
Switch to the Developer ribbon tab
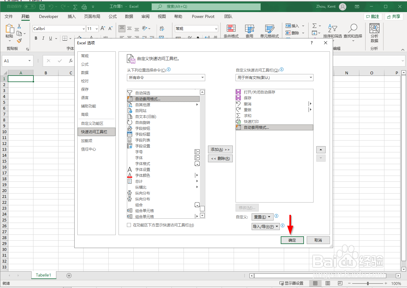[49, 16]
